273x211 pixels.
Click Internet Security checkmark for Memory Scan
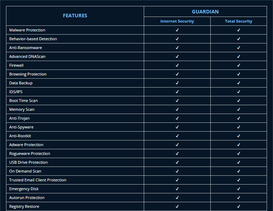(177, 109)
